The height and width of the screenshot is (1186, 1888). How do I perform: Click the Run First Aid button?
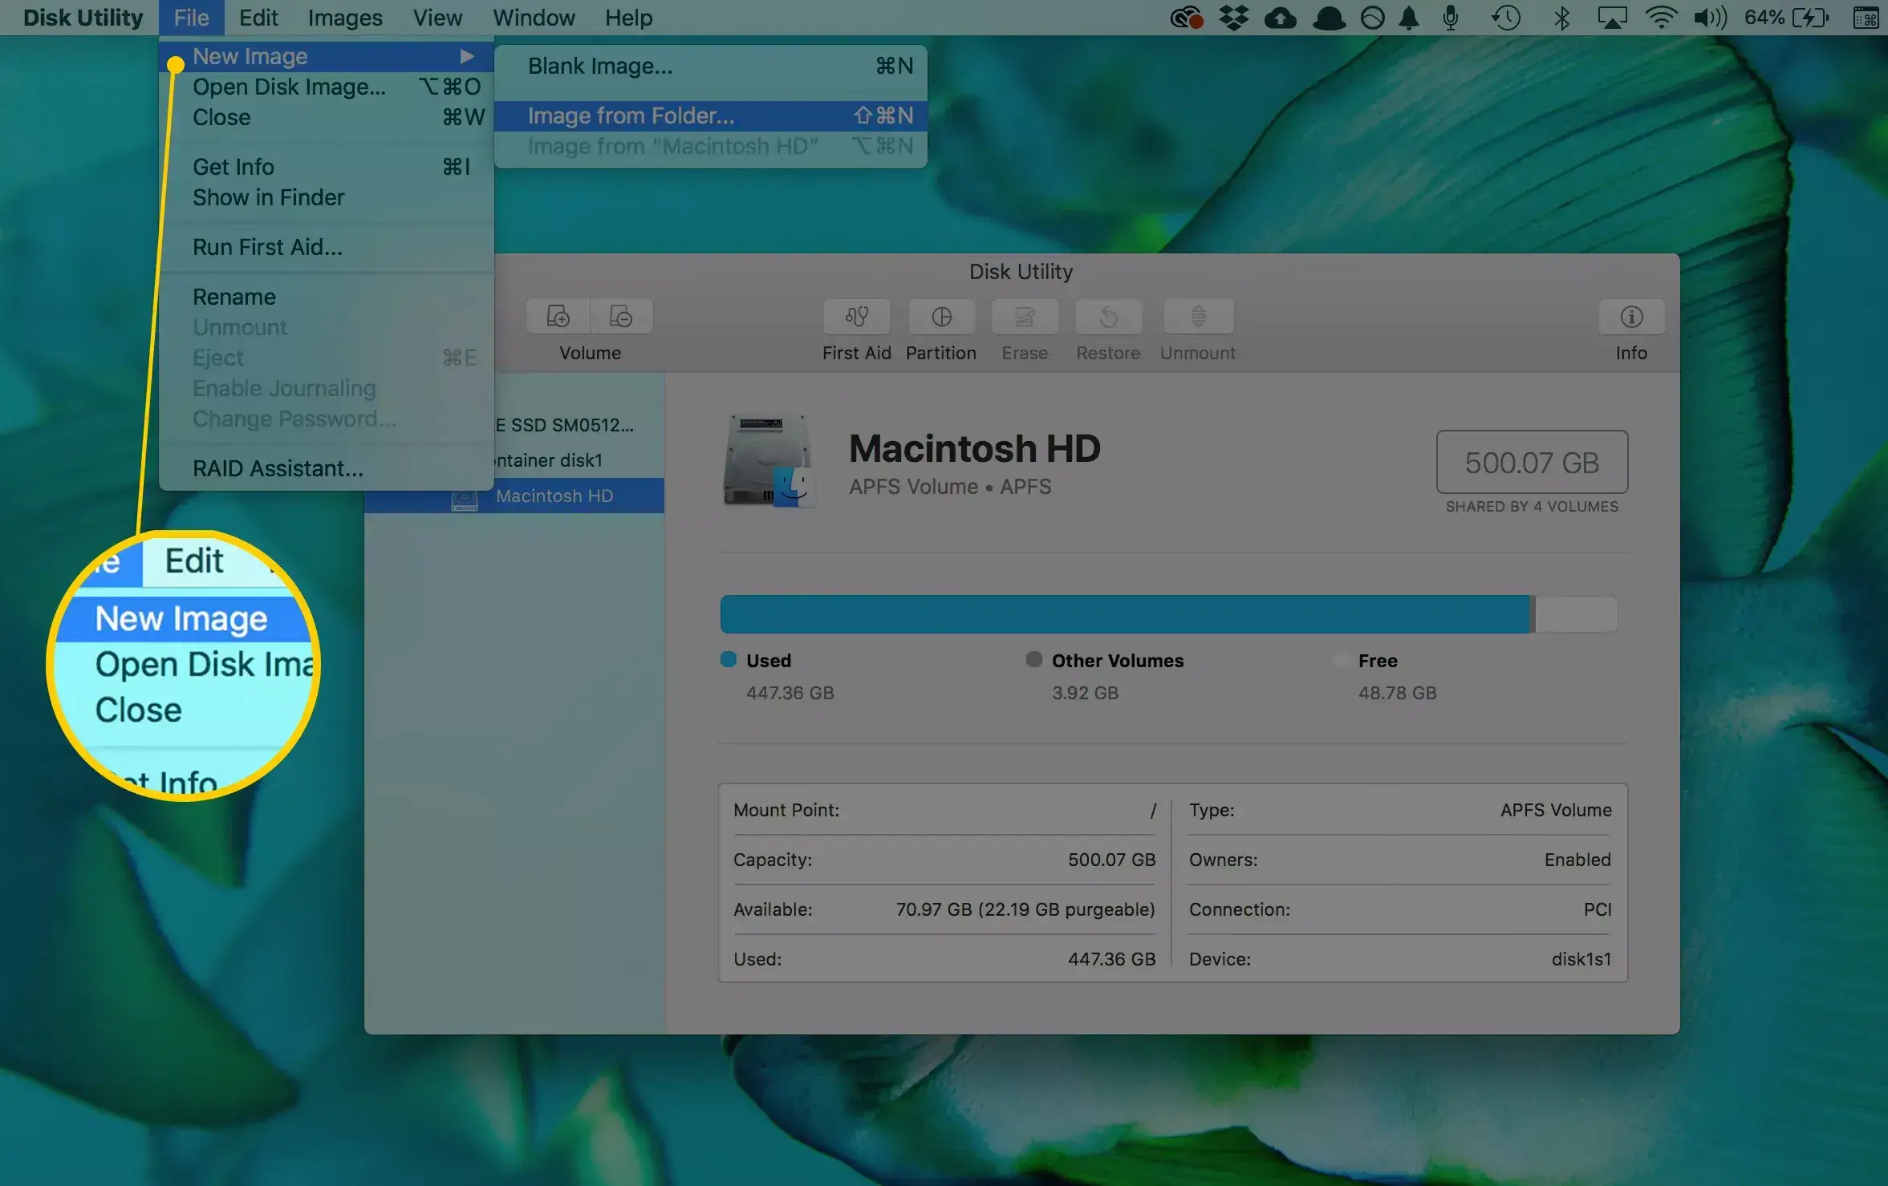pos(266,247)
